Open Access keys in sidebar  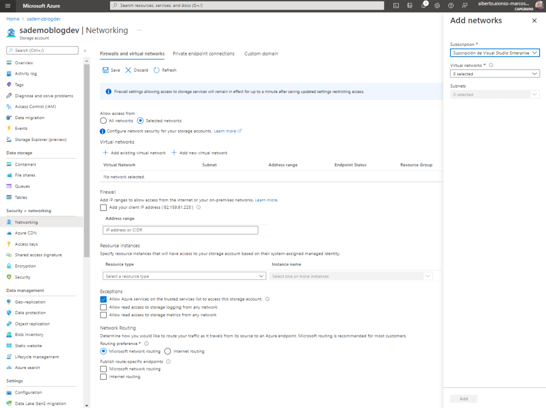coord(26,244)
